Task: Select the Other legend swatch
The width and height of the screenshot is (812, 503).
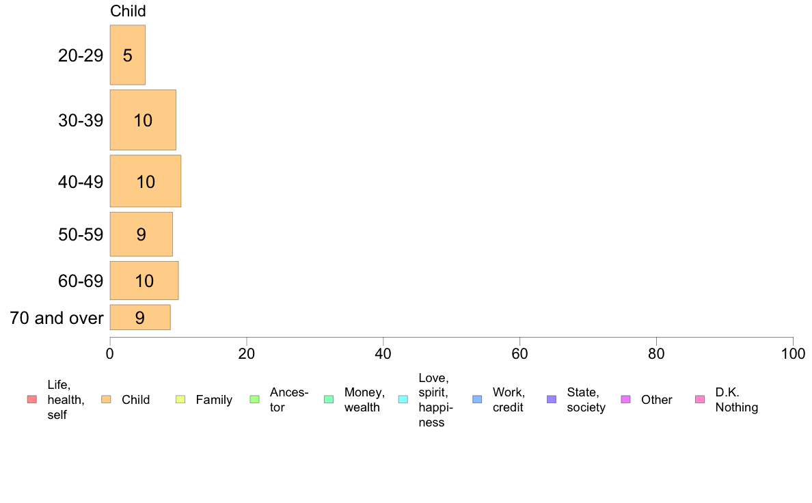Action: [625, 399]
